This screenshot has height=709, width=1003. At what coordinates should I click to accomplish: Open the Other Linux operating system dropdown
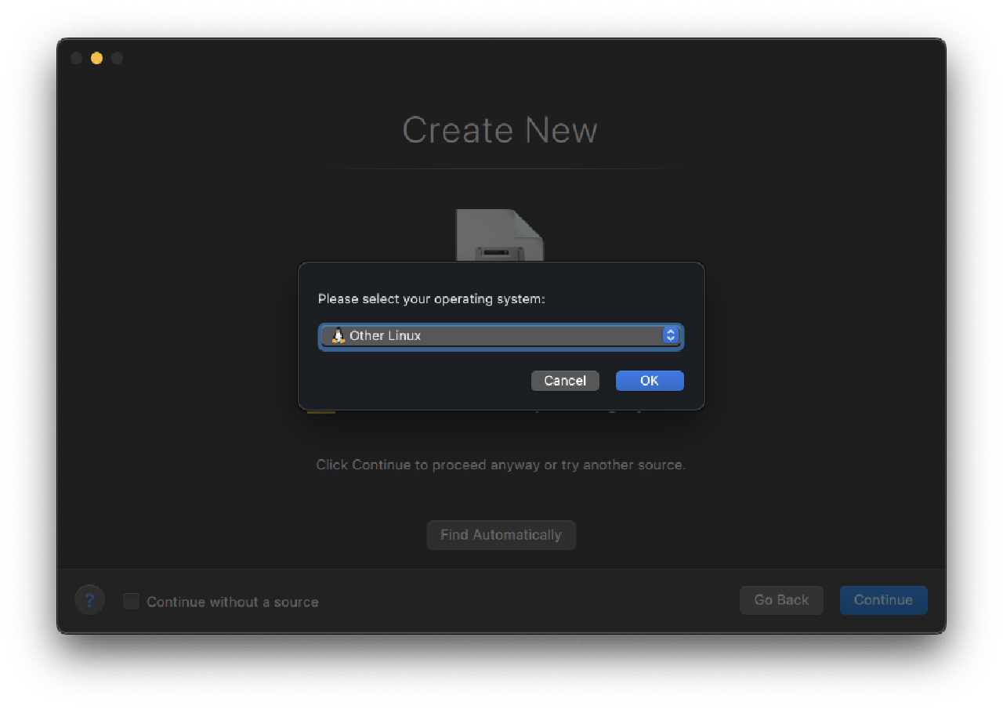[x=500, y=335]
